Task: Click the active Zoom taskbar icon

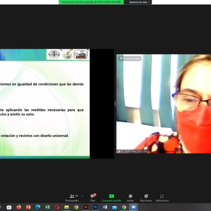Action: 133,207
